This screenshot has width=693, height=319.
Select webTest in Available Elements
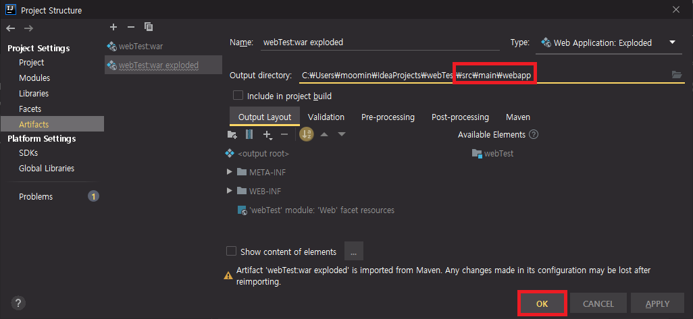pyautogui.click(x=493, y=154)
